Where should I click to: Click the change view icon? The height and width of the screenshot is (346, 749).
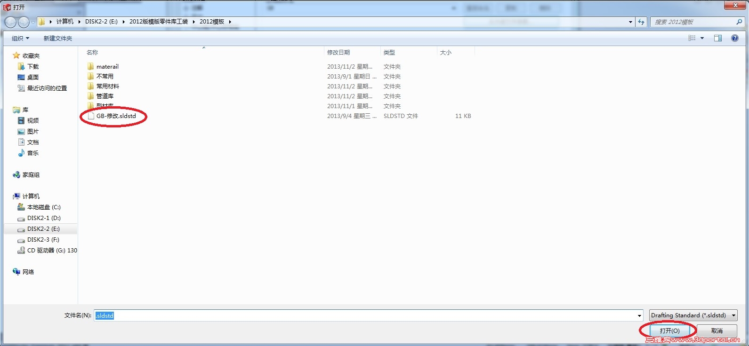[692, 38]
